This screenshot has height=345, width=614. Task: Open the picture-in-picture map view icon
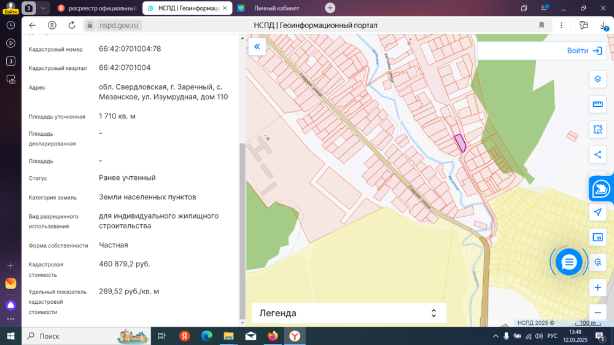(597, 238)
